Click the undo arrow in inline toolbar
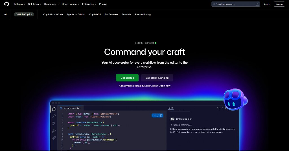Viewport: 289px width, 151px height. [157, 116]
